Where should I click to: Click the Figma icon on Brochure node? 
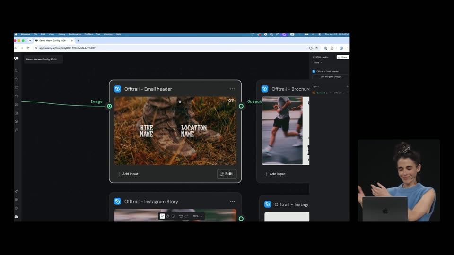[x=265, y=89]
